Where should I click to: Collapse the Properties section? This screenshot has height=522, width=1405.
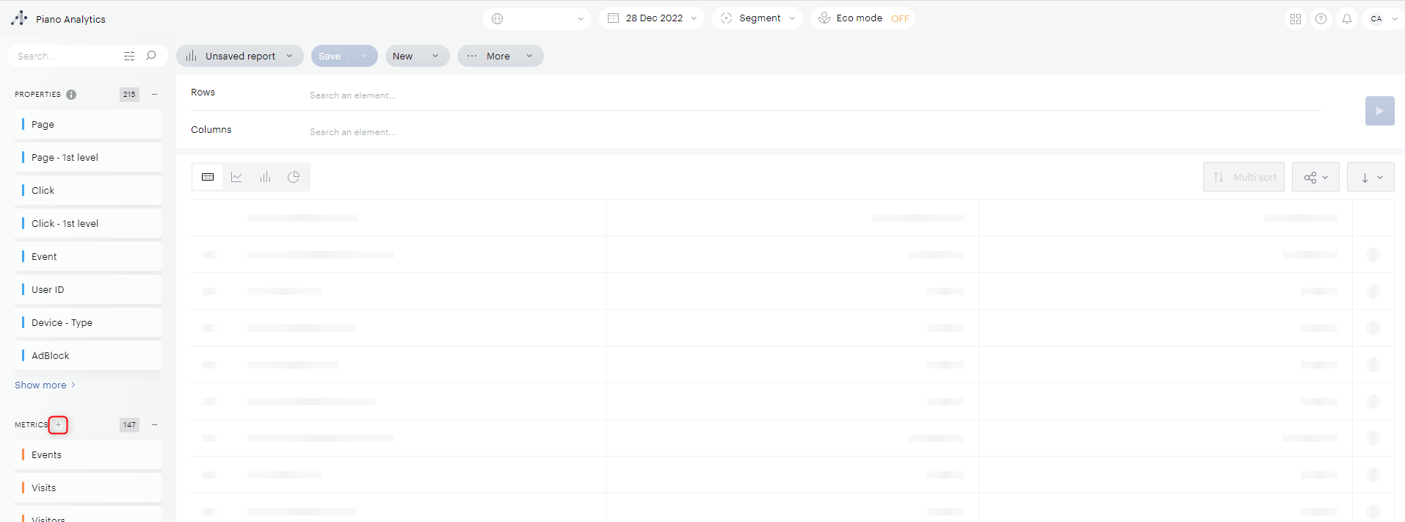click(x=154, y=95)
